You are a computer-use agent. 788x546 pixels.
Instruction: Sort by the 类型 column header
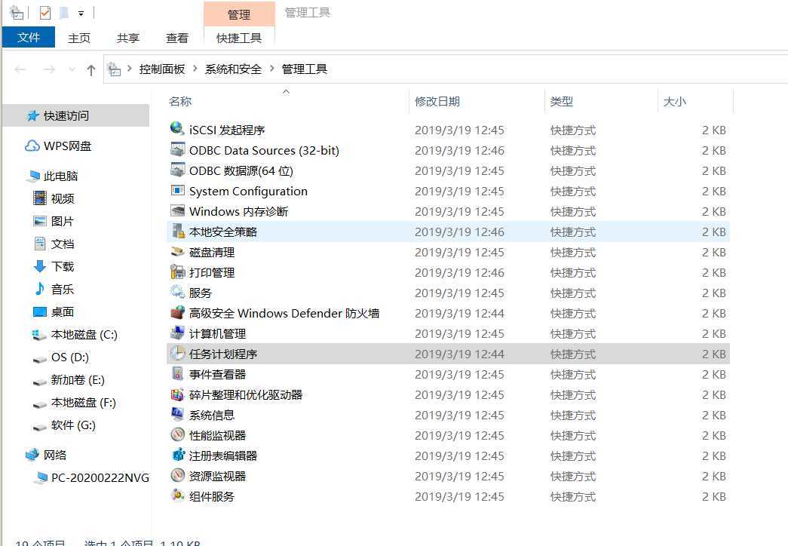pyautogui.click(x=561, y=102)
